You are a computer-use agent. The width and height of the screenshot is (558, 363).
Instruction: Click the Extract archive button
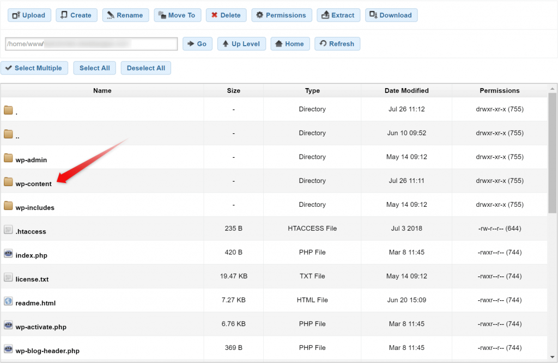(338, 15)
